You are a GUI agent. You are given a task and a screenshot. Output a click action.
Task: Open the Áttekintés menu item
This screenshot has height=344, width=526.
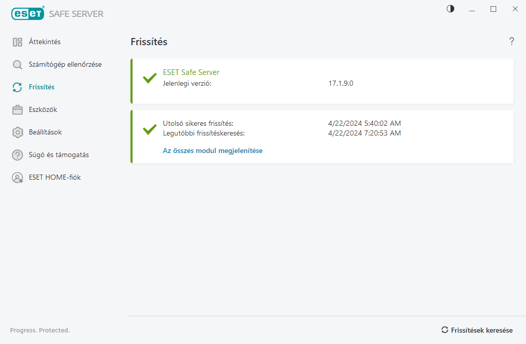(45, 42)
